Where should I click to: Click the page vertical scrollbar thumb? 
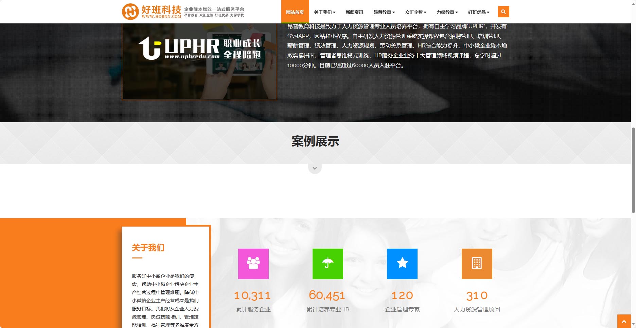coord(633,170)
